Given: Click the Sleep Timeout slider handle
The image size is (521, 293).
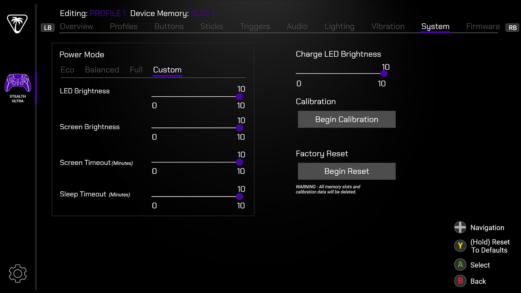Looking at the screenshot, I should pyautogui.click(x=239, y=196).
